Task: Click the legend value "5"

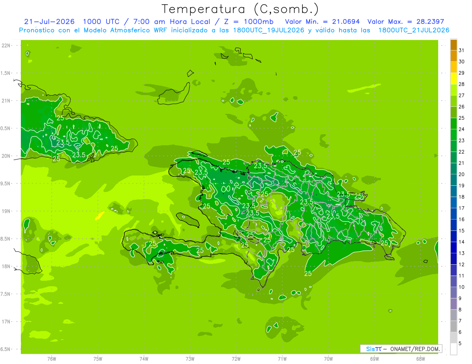Action: [460, 344]
